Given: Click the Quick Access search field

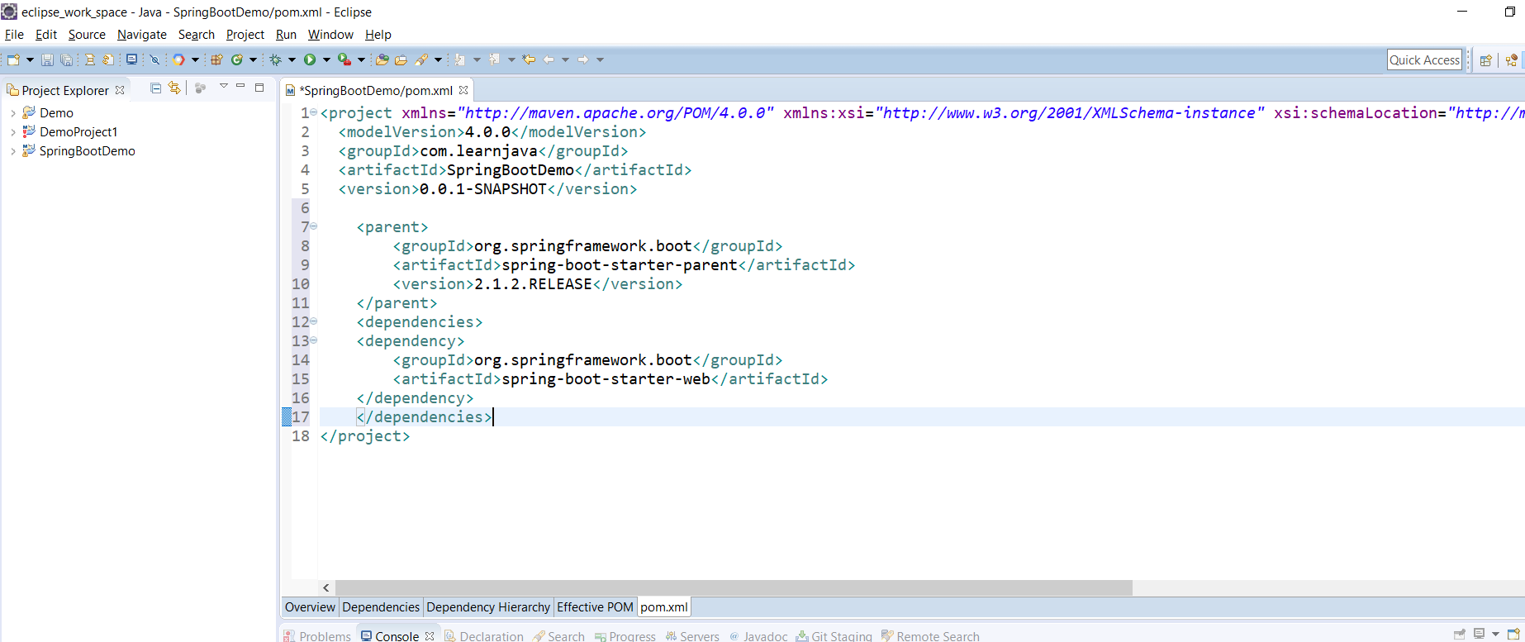Looking at the screenshot, I should pos(1424,59).
